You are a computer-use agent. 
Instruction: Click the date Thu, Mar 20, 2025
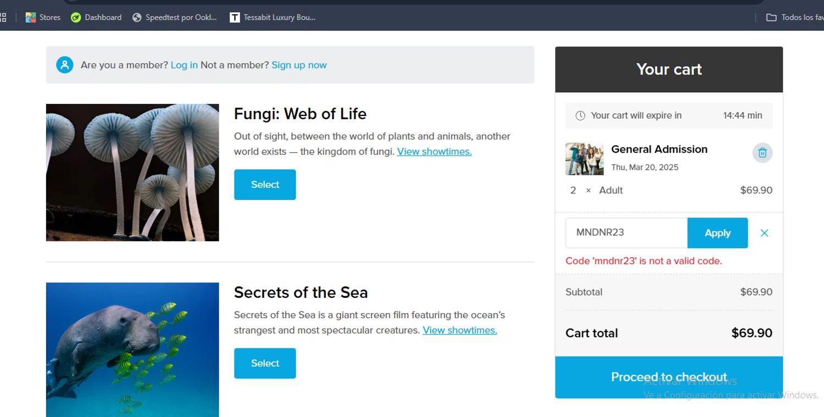tap(645, 167)
